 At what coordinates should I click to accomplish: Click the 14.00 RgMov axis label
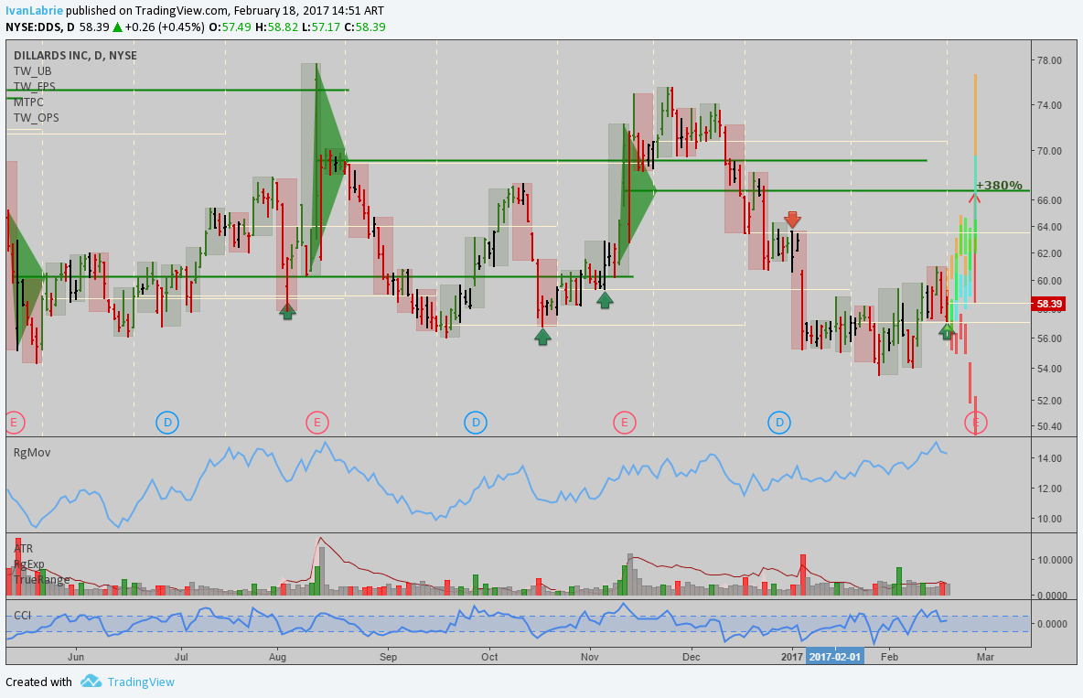(x=1049, y=459)
